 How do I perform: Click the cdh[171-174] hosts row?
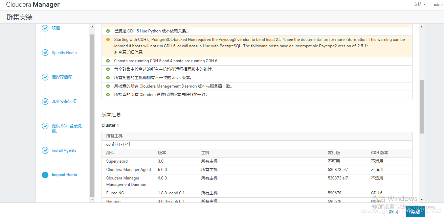point(257,144)
